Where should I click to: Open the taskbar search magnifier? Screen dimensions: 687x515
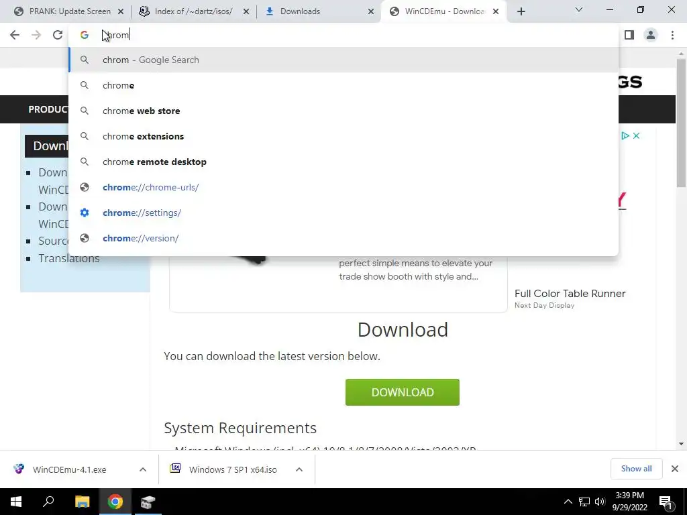(x=48, y=502)
